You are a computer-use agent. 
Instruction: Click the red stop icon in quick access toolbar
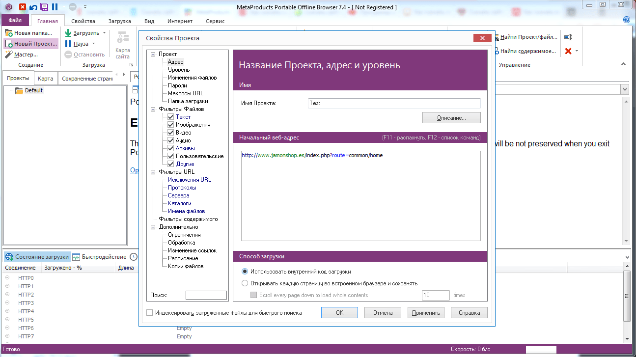pos(23,7)
